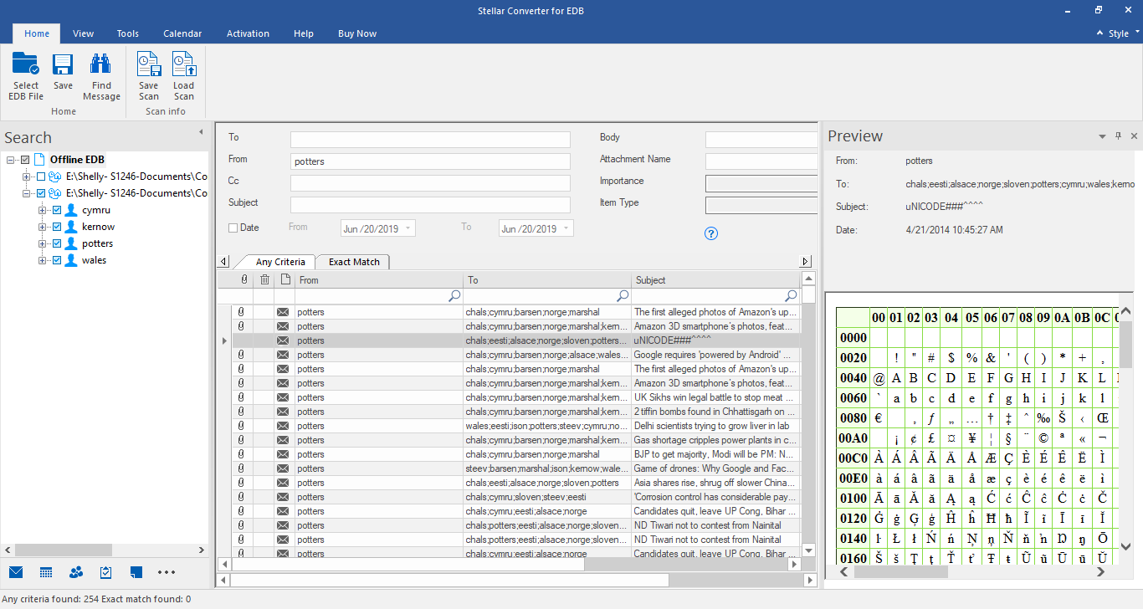Open the Activation ribbon tab
The height and width of the screenshot is (609, 1143).
click(248, 33)
